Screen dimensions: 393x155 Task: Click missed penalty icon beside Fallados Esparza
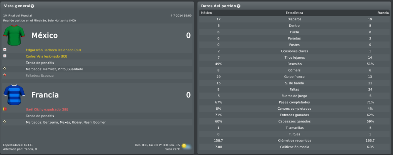[5, 75]
